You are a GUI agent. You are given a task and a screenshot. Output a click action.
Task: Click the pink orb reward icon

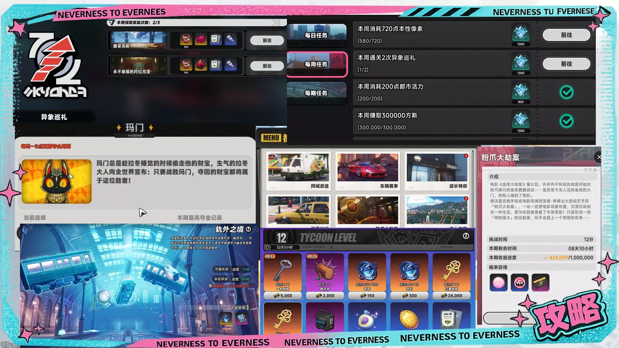click(498, 283)
